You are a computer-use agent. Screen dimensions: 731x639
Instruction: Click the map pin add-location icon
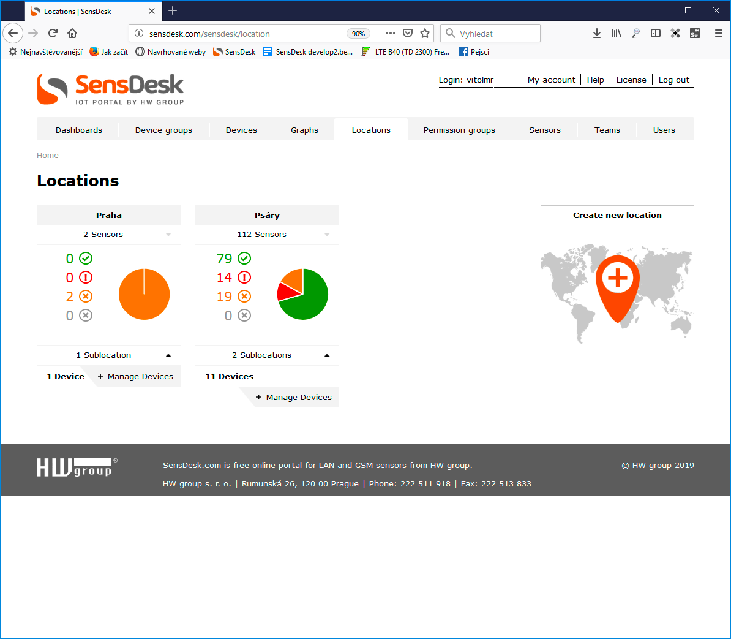618,287
